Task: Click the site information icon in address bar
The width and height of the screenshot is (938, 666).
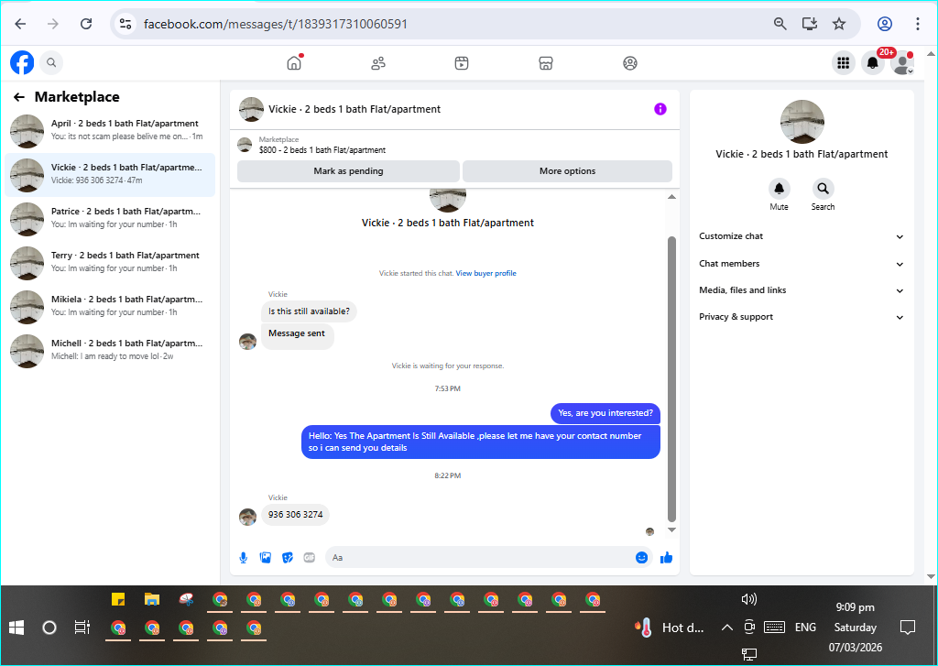Action: pyautogui.click(x=125, y=24)
